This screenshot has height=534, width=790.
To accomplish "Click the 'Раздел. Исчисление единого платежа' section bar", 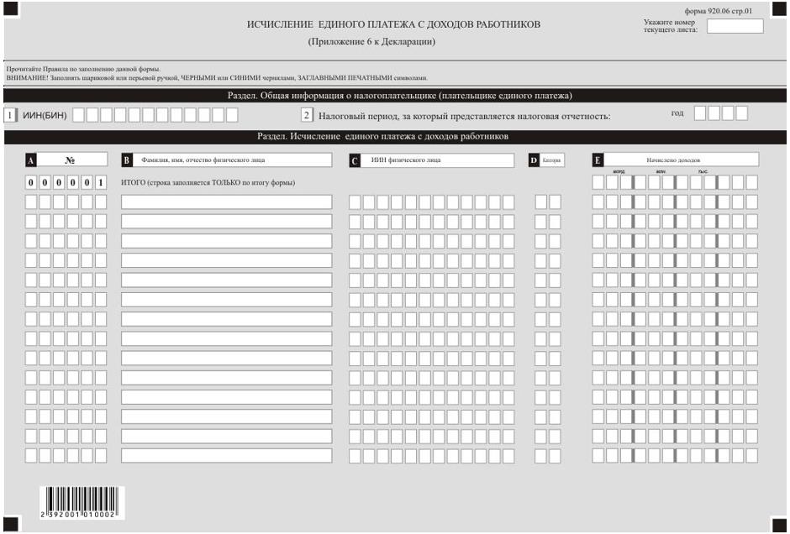I will [x=394, y=136].
